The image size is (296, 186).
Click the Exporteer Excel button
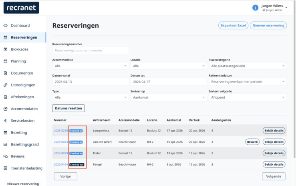tap(233, 26)
